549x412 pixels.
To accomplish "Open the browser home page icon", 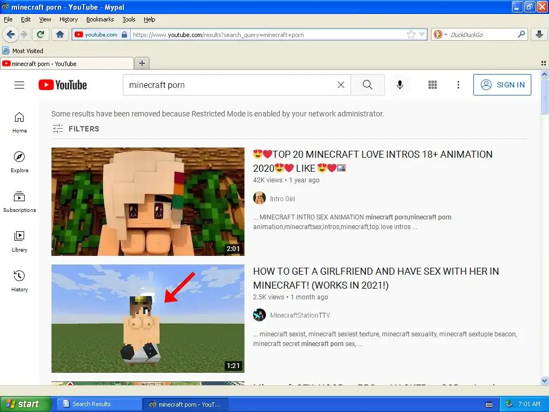I will click(60, 34).
